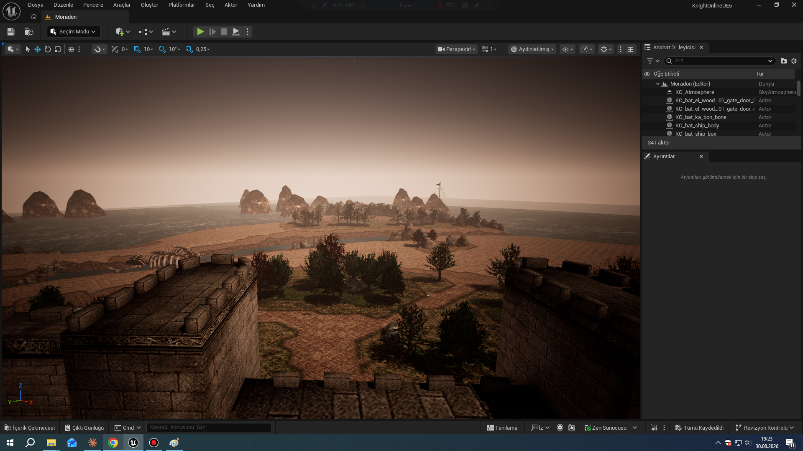Click the visibility eye column header
This screenshot has width=803, height=451.
(647, 74)
